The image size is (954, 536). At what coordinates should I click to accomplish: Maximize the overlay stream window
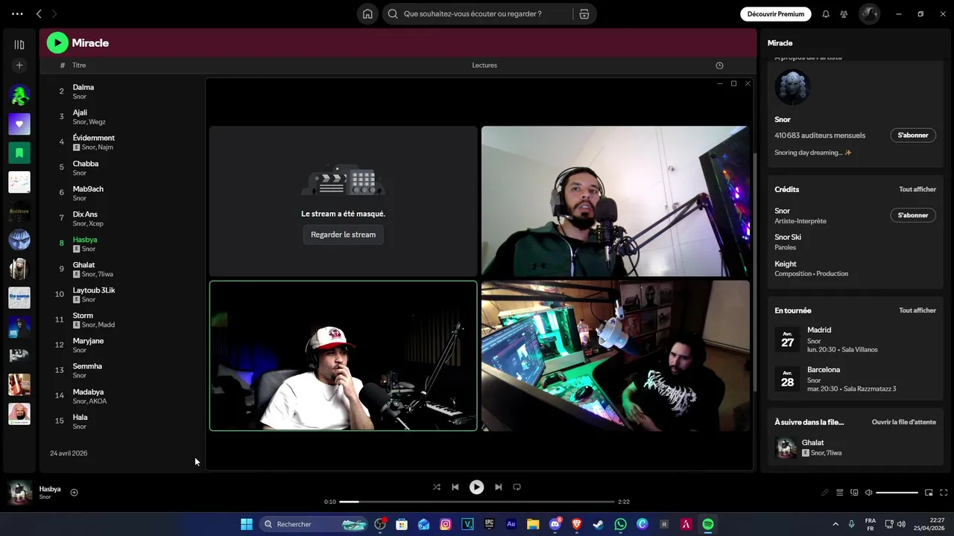[733, 83]
